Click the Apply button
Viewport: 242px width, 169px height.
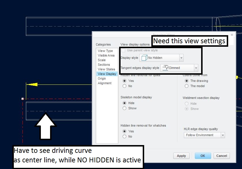(x=181, y=155)
